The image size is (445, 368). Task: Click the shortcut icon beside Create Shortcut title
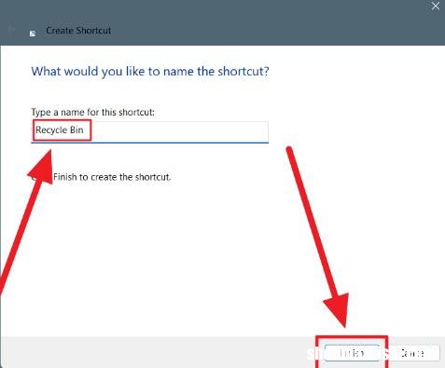click(x=33, y=34)
